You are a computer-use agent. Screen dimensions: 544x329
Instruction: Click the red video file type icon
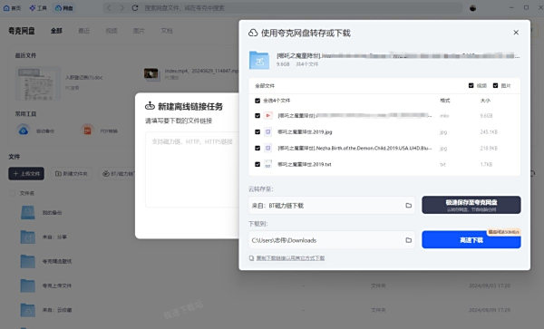[267, 115]
